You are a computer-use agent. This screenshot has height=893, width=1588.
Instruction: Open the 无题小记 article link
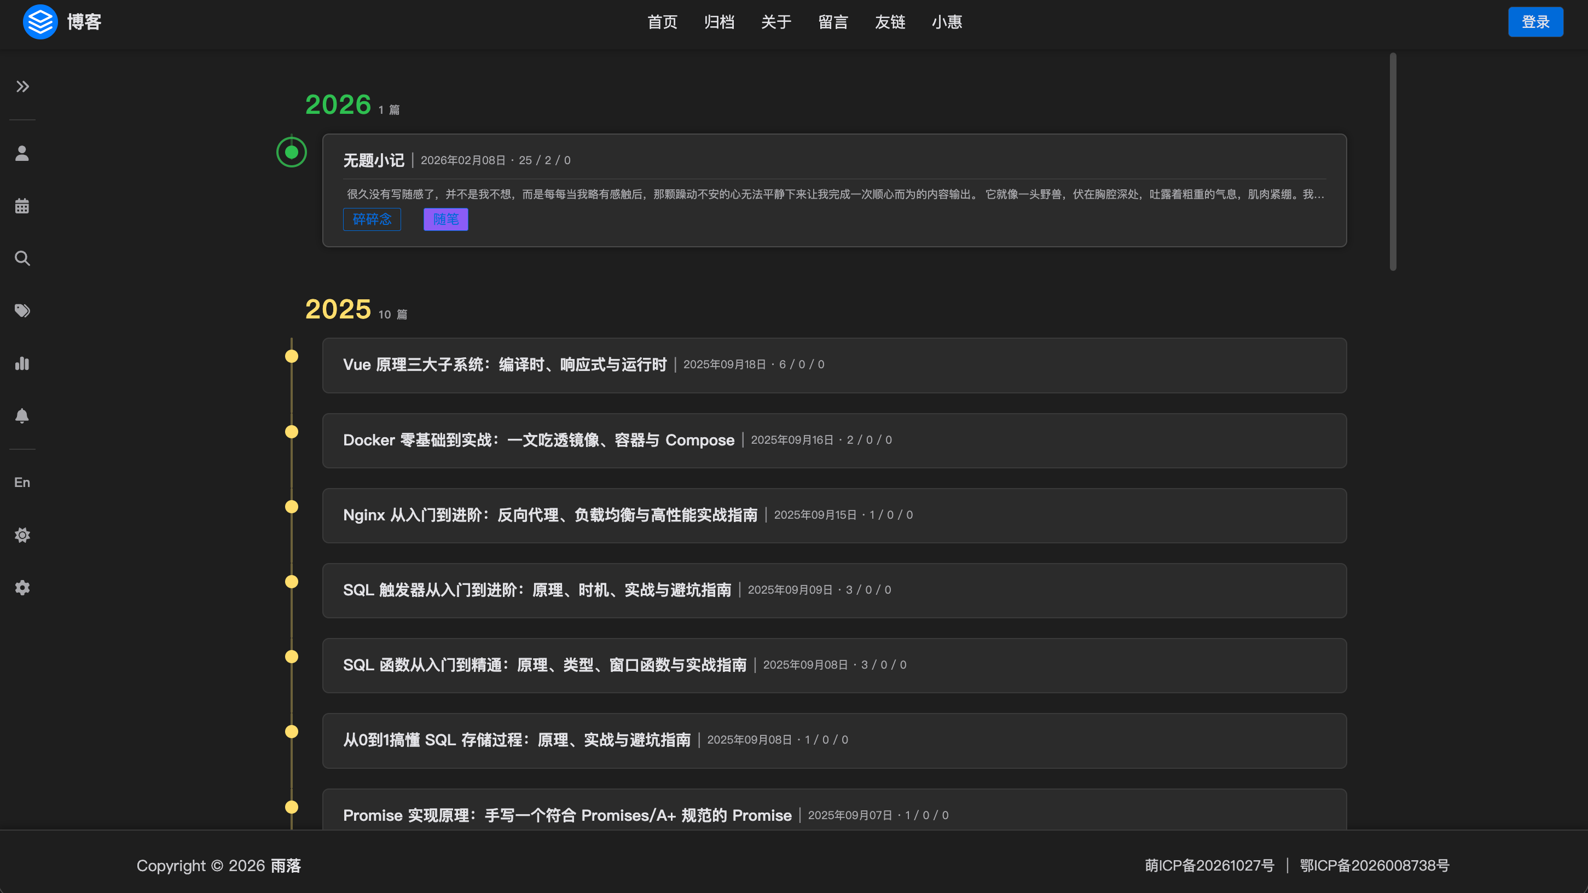pos(374,160)
